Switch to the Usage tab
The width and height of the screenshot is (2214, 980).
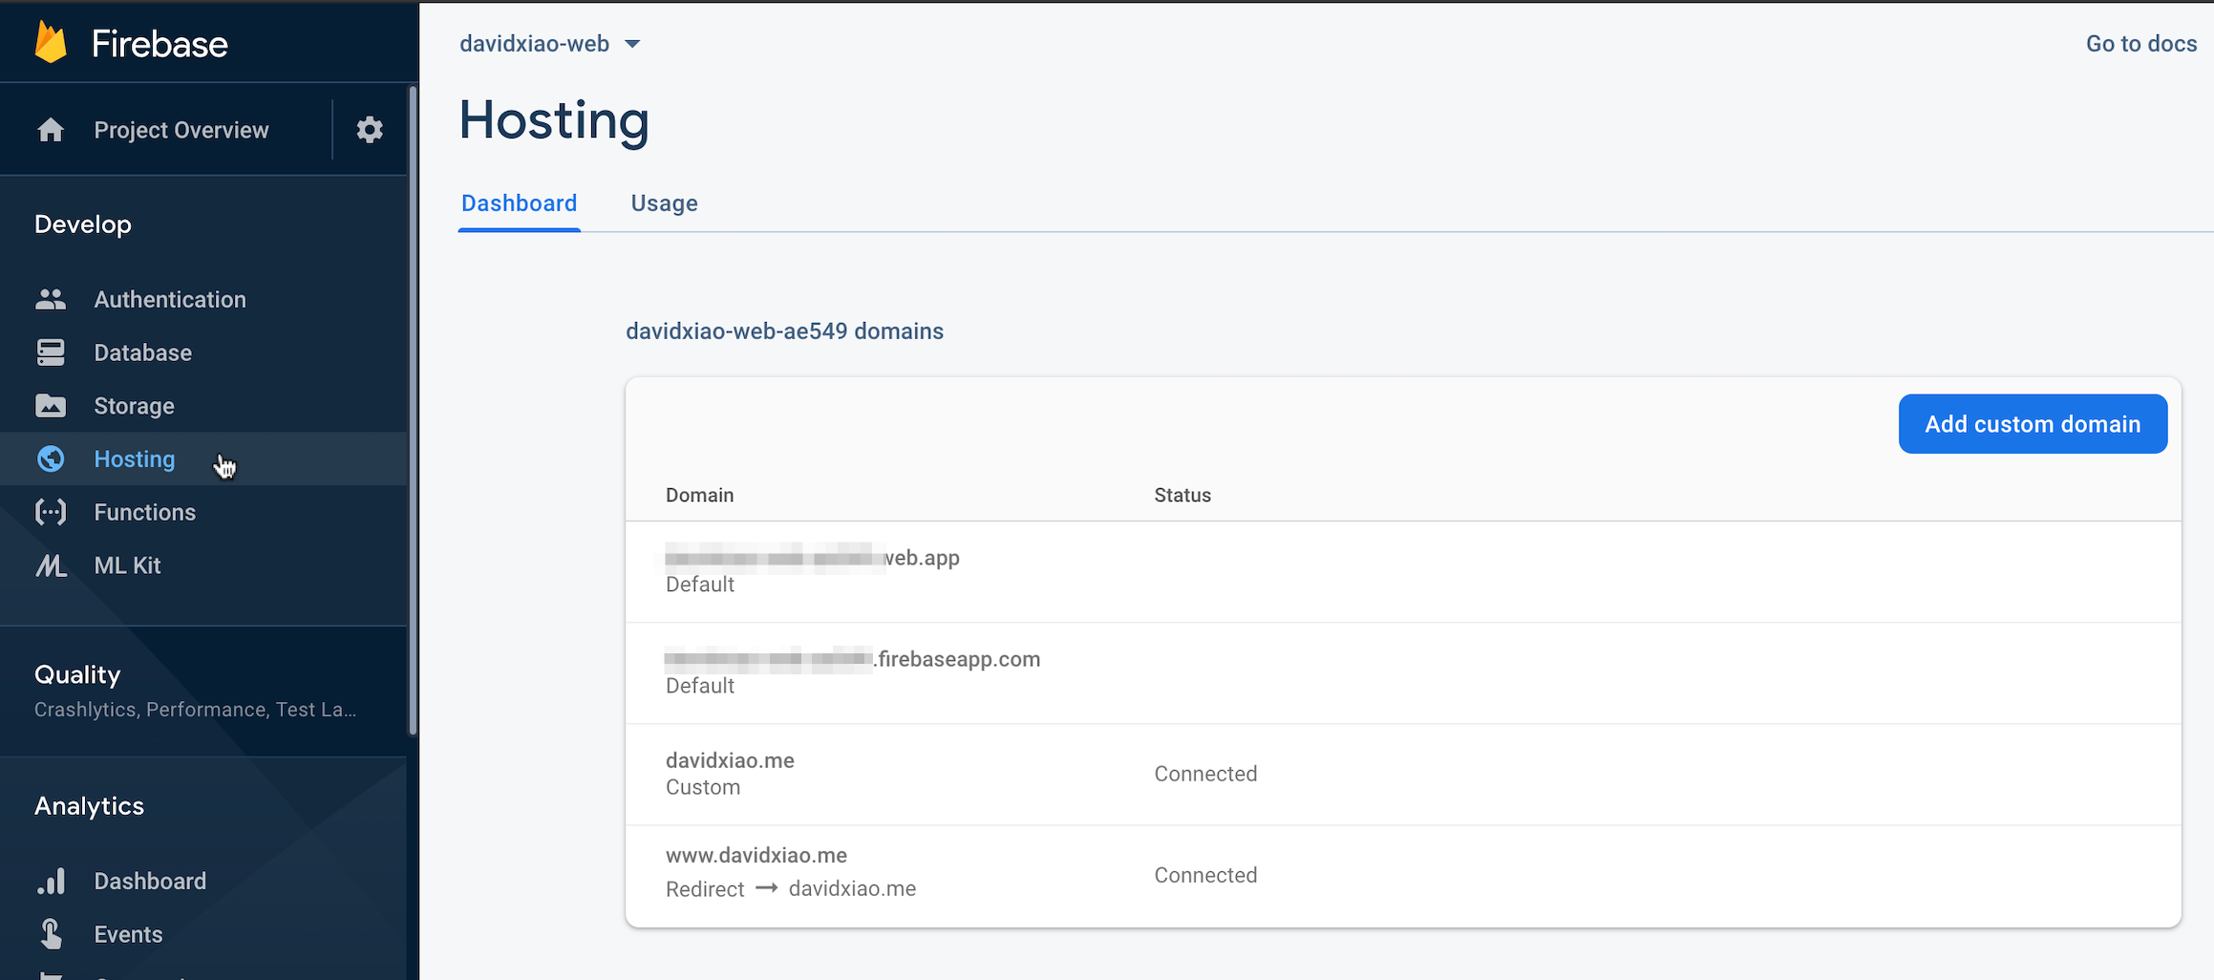tap(665, 203)
